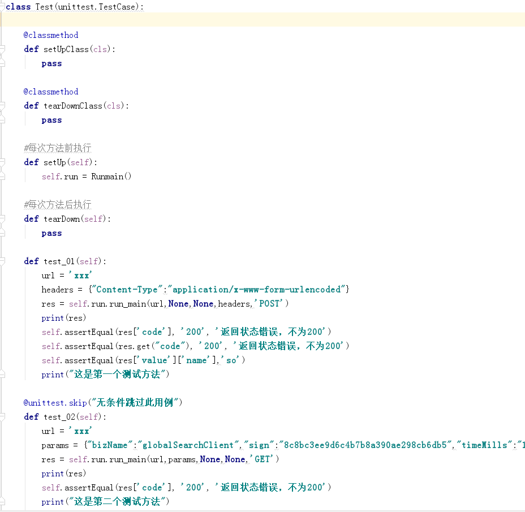Click the 'setUp' method name
This screenshot has width=525, height=512.
[55, 162]
